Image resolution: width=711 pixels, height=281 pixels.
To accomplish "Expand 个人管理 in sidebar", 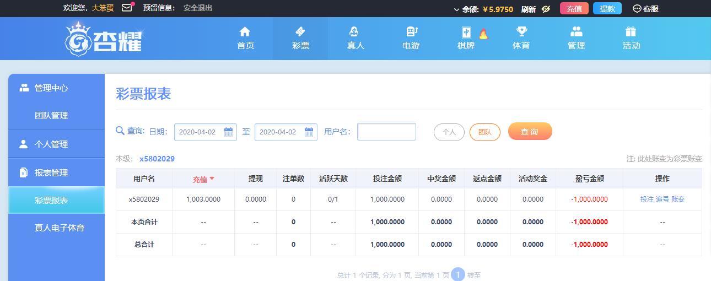I will pyautogui.click(x=56, y=144).
